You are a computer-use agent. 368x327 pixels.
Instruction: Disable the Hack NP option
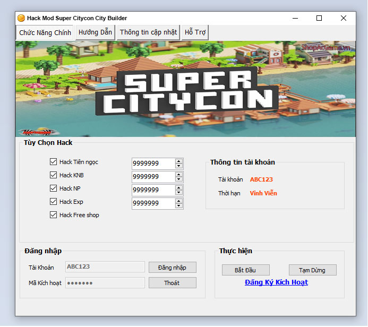tap(53, 188)
